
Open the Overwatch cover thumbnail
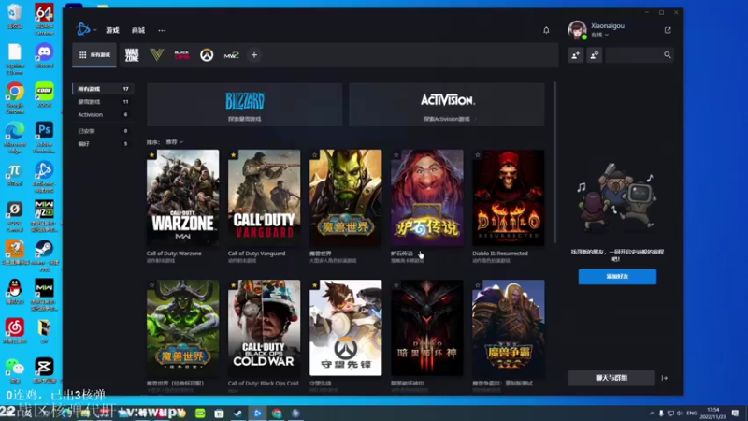(x=345, y=328)
